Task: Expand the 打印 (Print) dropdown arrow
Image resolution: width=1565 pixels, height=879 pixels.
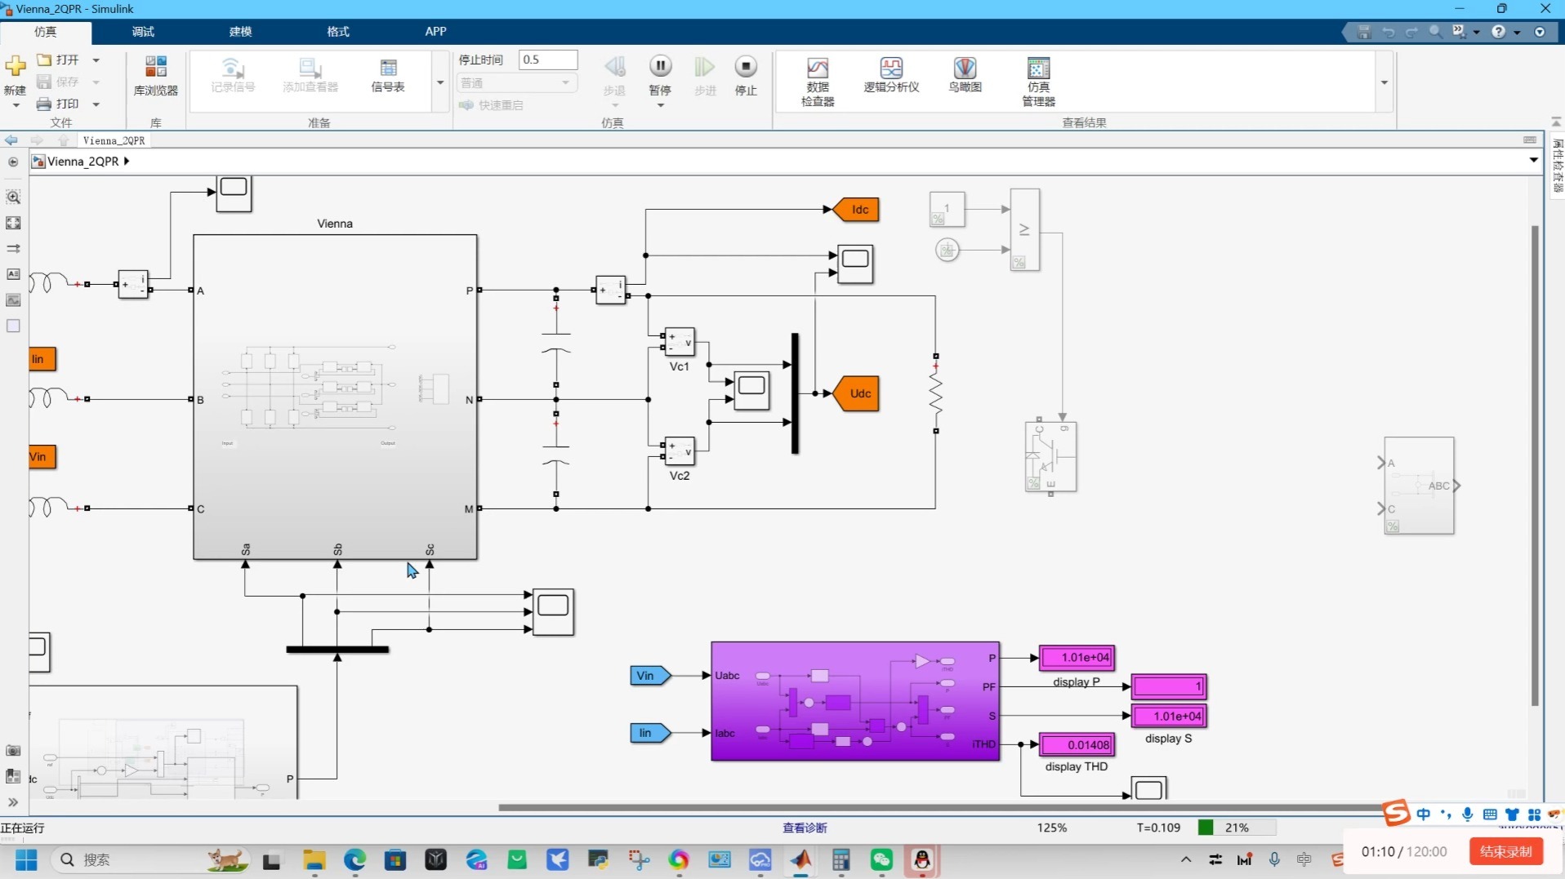Action: [x=96, y=104]
